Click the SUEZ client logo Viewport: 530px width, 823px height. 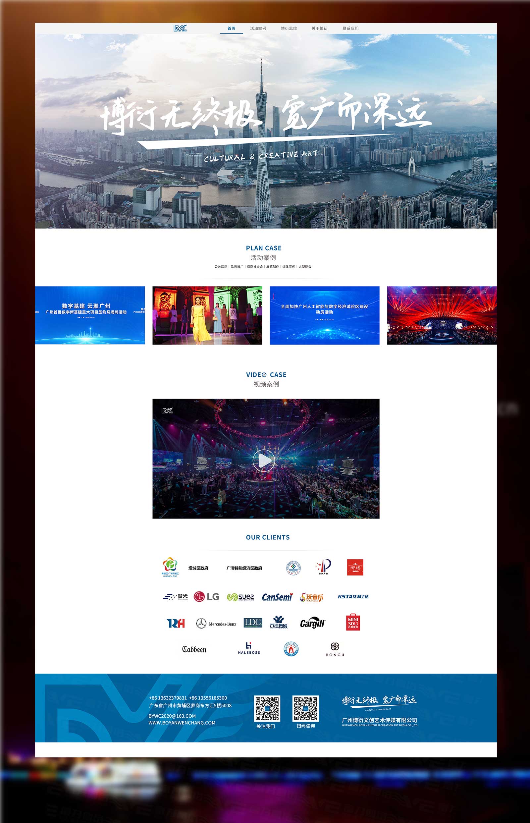pos(240,597)
